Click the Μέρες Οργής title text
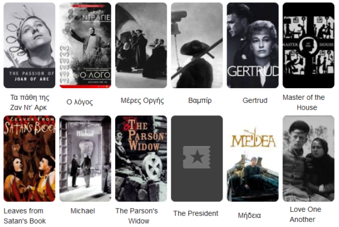The height and width of the screenshot is (227, 339). click(x=142, y=101)
